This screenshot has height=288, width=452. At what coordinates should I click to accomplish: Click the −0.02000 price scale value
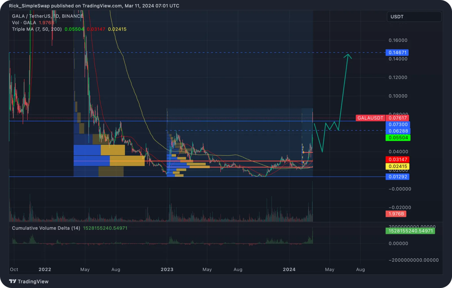click(400, 208)
